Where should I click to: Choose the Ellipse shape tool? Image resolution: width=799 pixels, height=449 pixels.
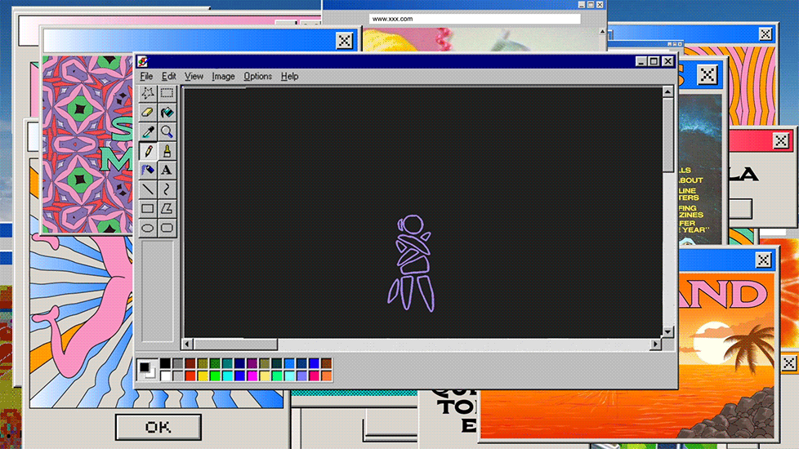[x=148, y=228]
